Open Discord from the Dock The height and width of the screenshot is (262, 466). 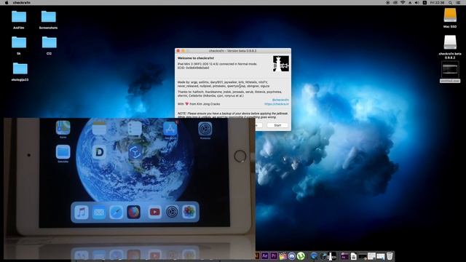coord(292,255)
